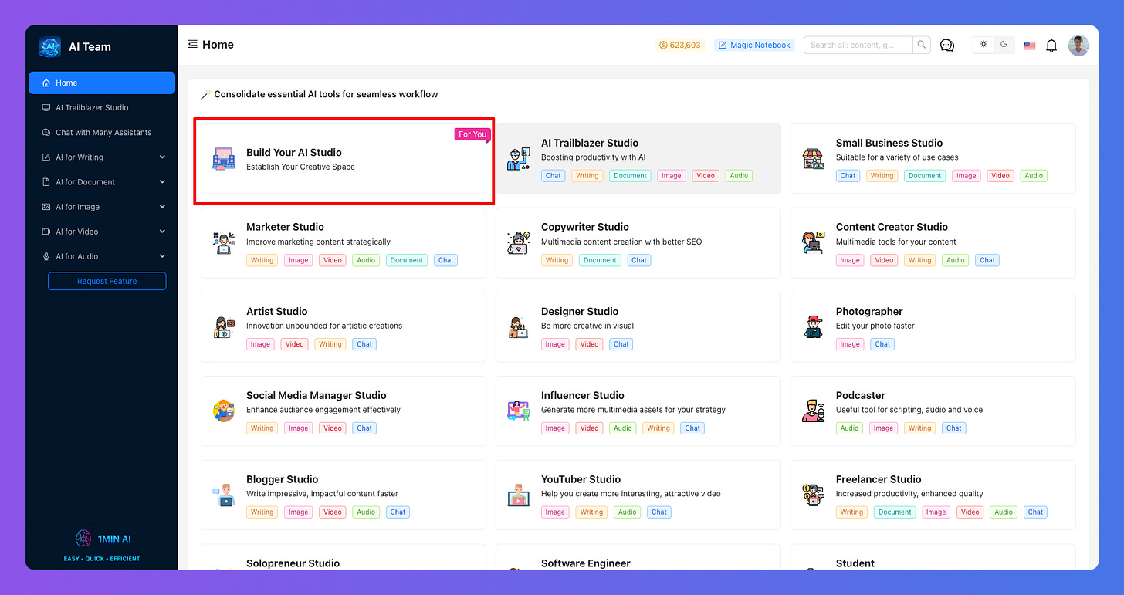1124x595 pixels.
Task: Expand AI for Document menu
Action: click(102, 182)
